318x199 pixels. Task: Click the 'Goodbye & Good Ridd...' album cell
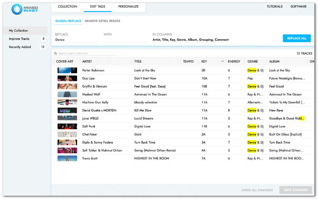(287, 118)
